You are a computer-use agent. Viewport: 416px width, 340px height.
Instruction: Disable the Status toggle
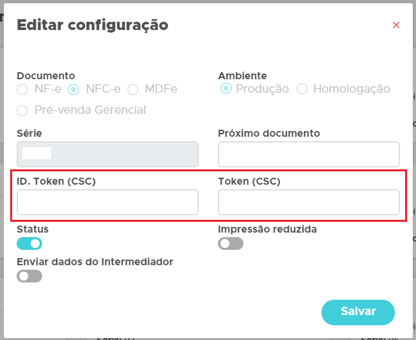[x=29, y=243]
